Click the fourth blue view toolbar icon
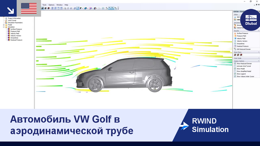 click(x=61, y=8)
